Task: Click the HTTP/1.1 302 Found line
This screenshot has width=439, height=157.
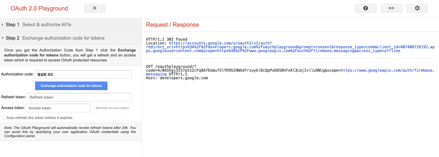Action: (167, 39)
